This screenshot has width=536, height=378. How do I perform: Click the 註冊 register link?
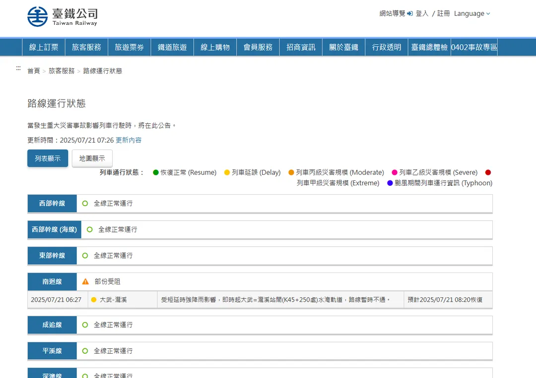point(443,14)
